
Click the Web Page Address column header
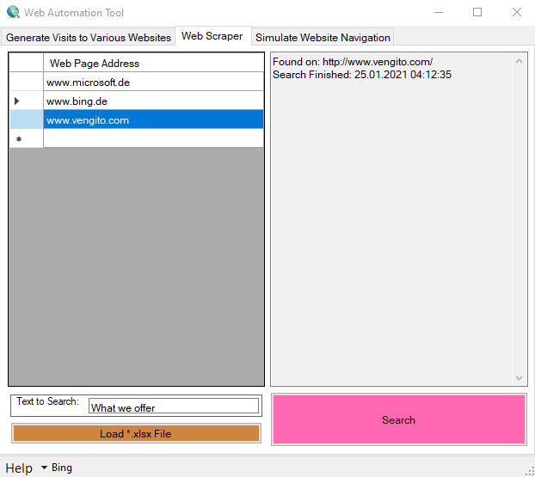click(153, 63)
